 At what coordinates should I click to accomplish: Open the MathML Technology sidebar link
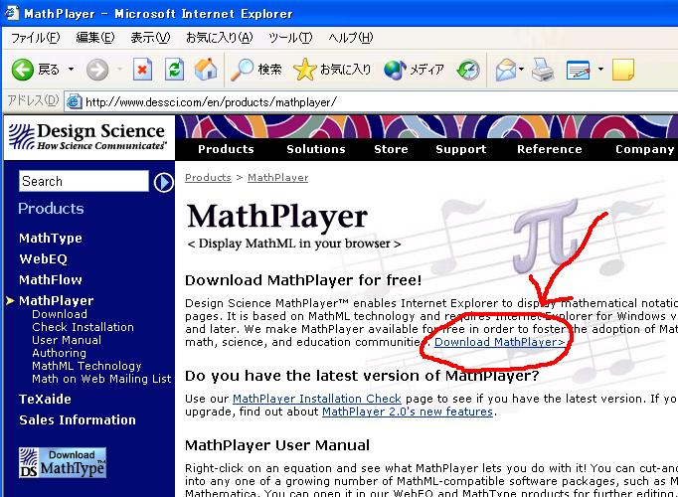86,366
